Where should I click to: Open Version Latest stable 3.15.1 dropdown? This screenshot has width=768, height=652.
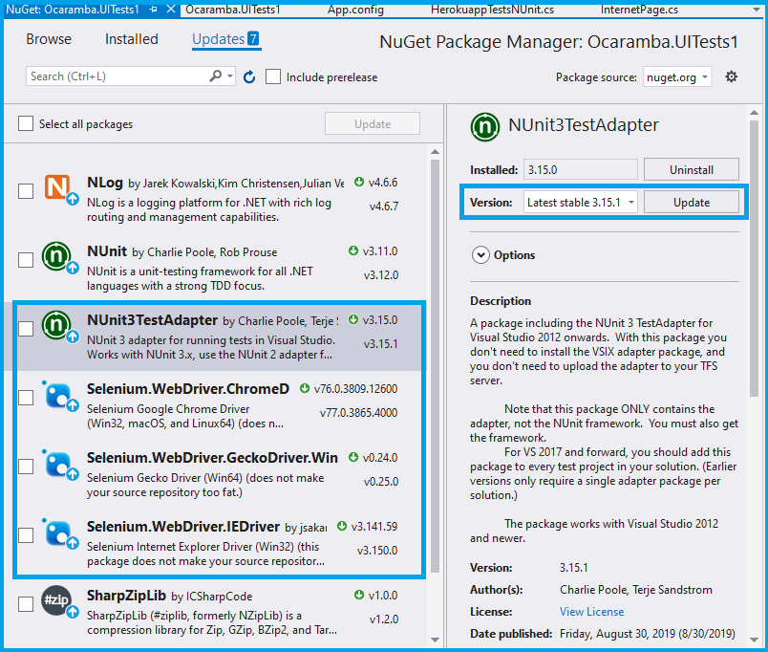pyautogui.click(x=581, y=203)
